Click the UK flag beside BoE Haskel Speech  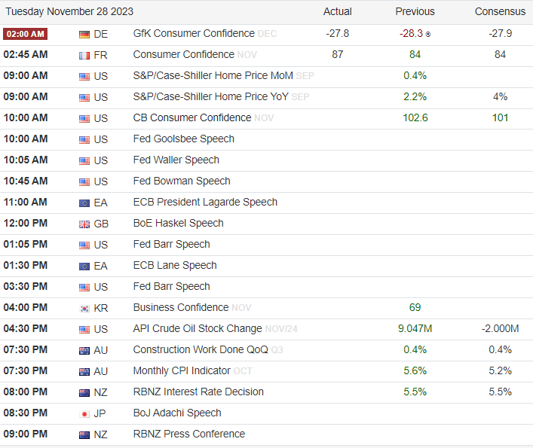coord(84,224)
